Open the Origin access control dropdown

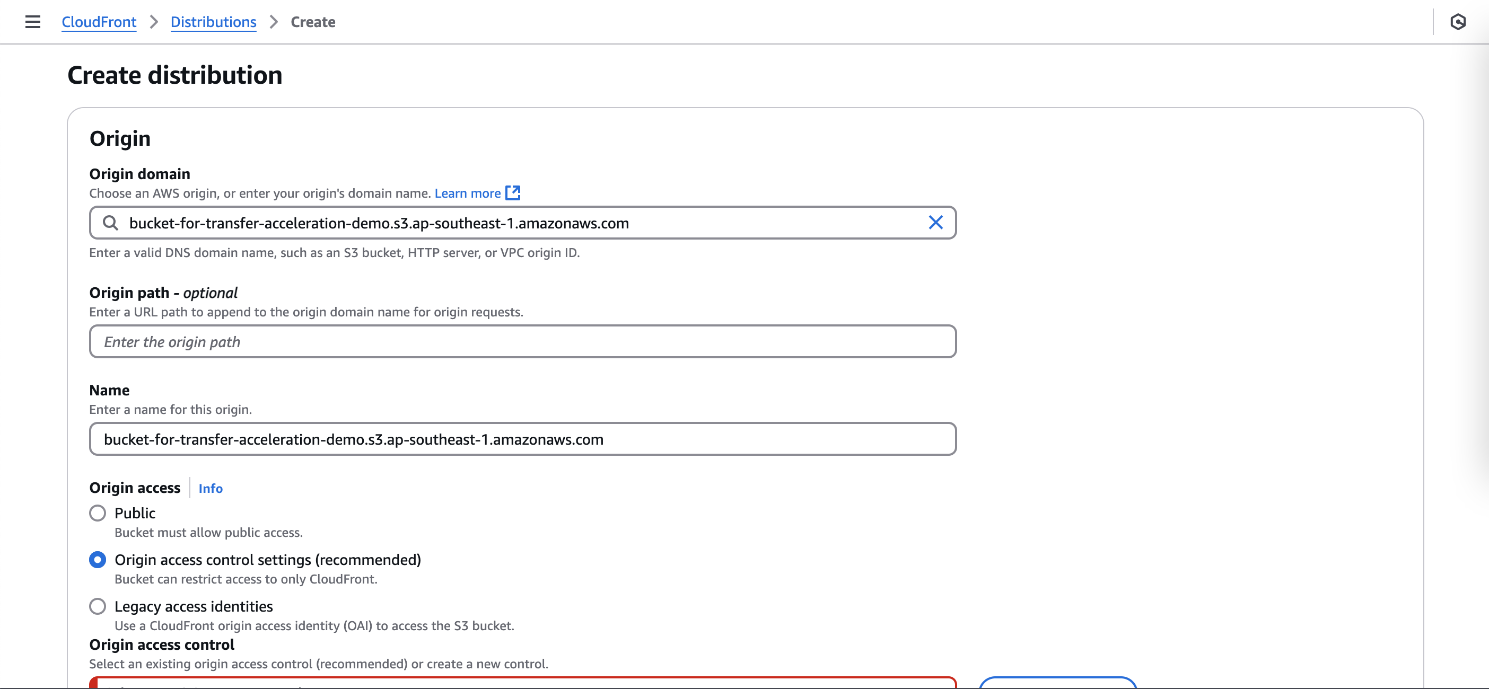(522, 683)
